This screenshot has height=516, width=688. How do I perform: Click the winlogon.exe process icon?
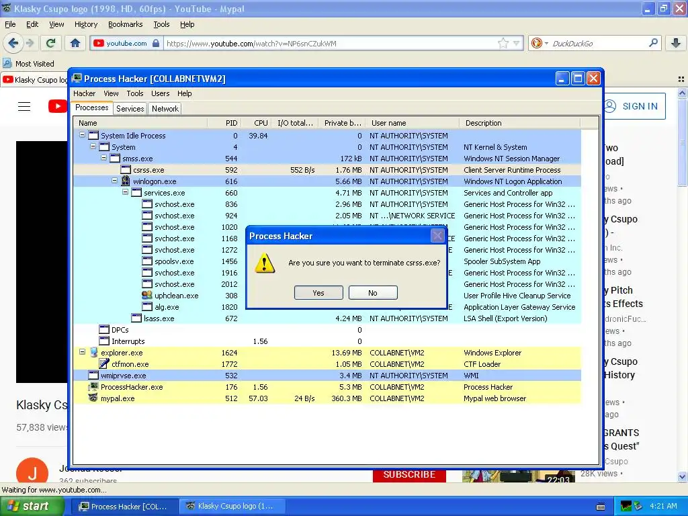coord(126,181)
